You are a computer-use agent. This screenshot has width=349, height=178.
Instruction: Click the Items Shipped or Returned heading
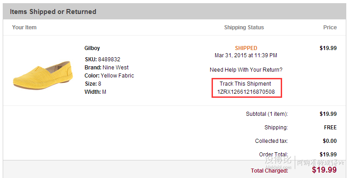[53, 12]
